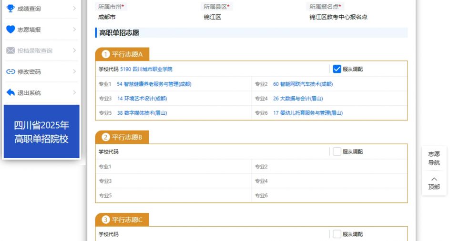Open the 退出系统 menu item
The height and width of the screenshot is (241, 450).
pos(41,93)
